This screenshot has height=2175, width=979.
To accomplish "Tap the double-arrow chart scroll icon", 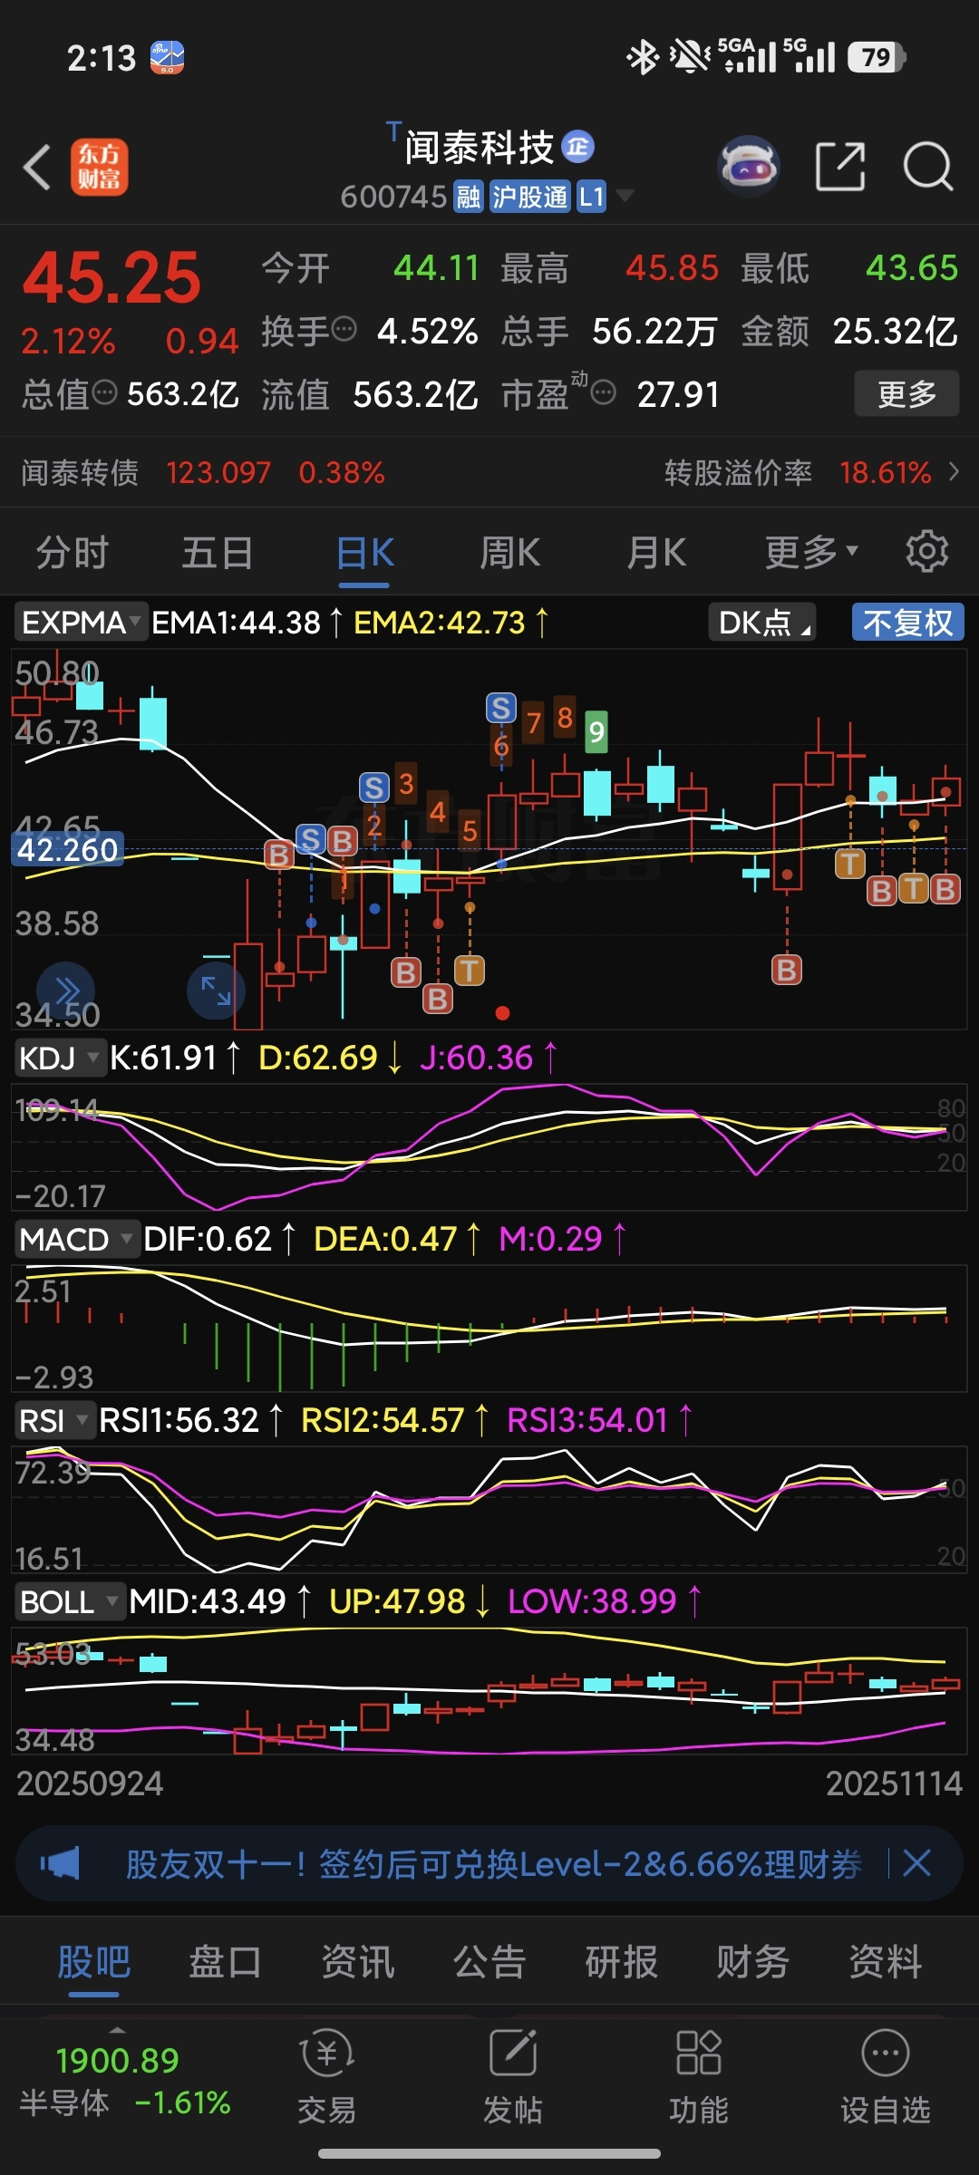I will [65, 991].
